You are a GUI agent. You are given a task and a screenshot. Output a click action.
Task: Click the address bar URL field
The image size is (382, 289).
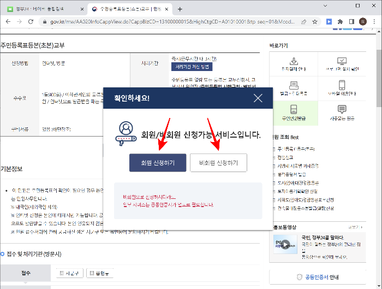(x=172, y=22)
